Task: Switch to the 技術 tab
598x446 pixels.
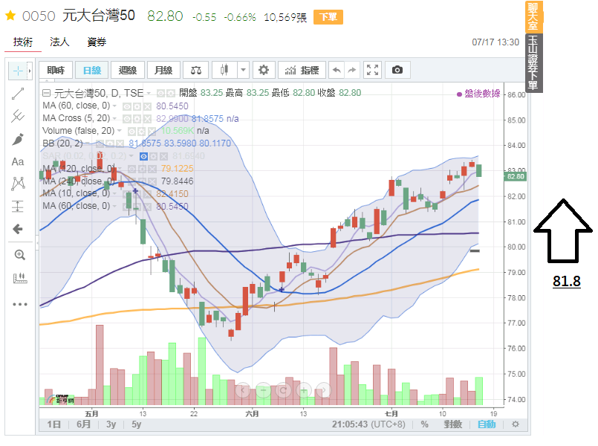Action: (23, 42)
